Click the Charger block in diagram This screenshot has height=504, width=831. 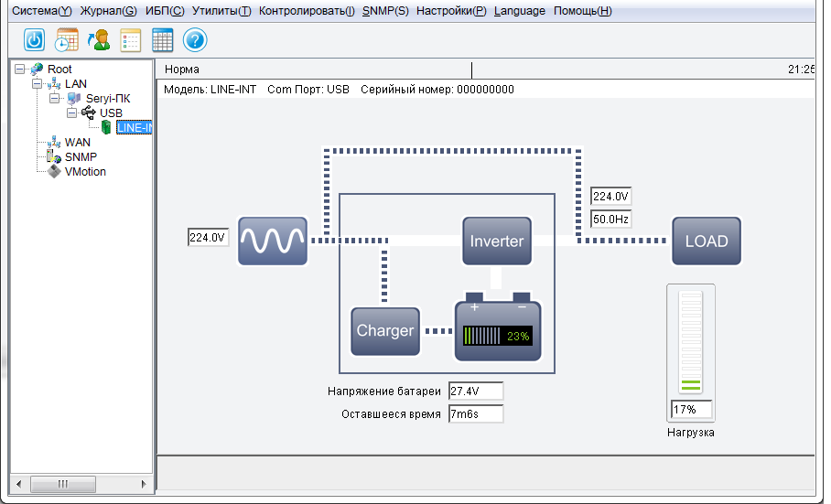[385, 331]
